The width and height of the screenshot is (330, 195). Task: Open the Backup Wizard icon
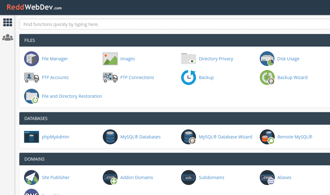pos(267,77)
